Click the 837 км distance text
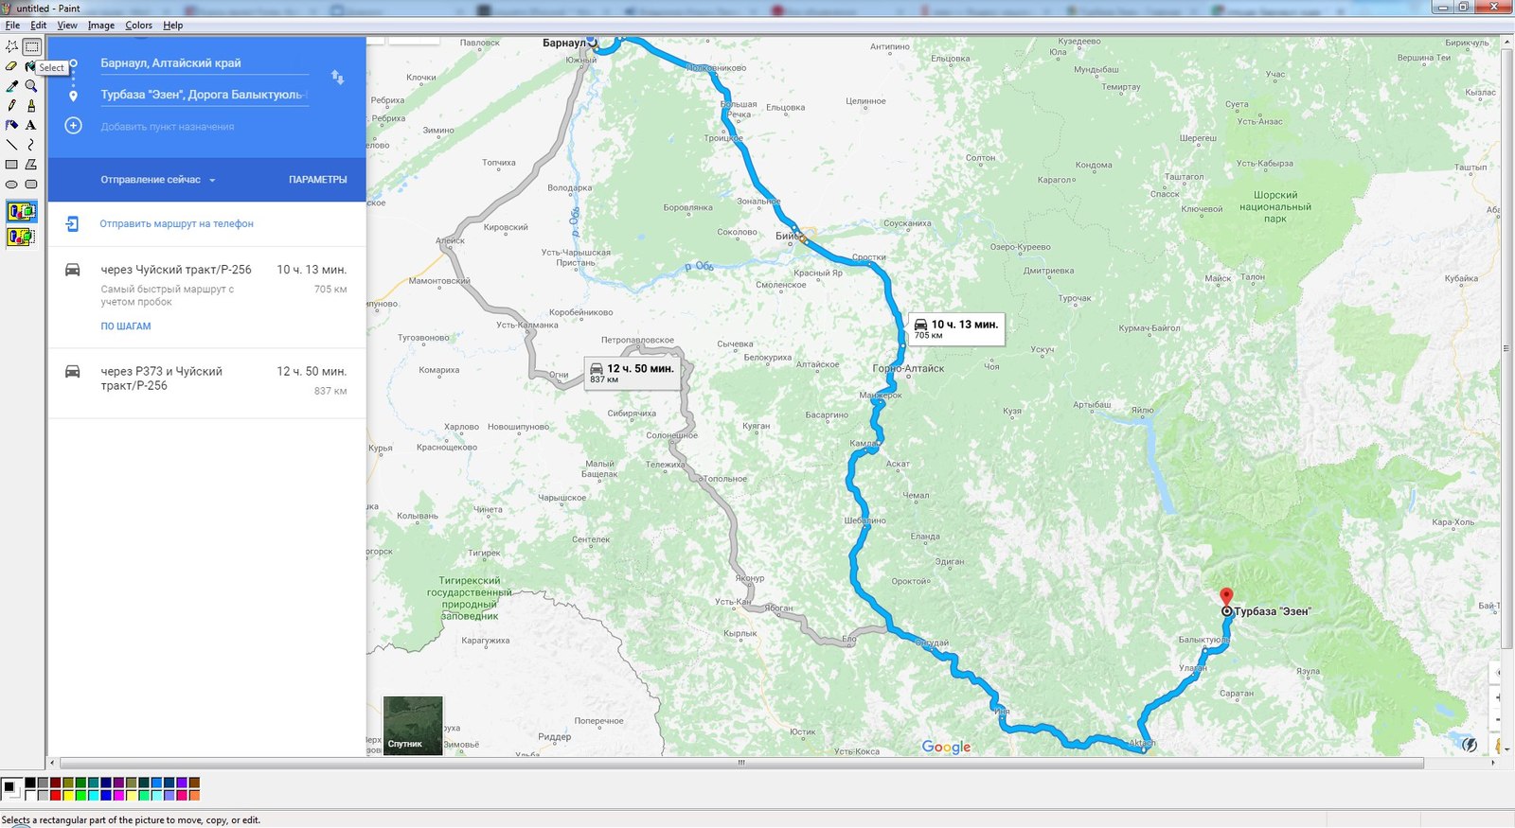Viewport: 1515px width, 828px height. pyautogui.click(x=330, y=391)
